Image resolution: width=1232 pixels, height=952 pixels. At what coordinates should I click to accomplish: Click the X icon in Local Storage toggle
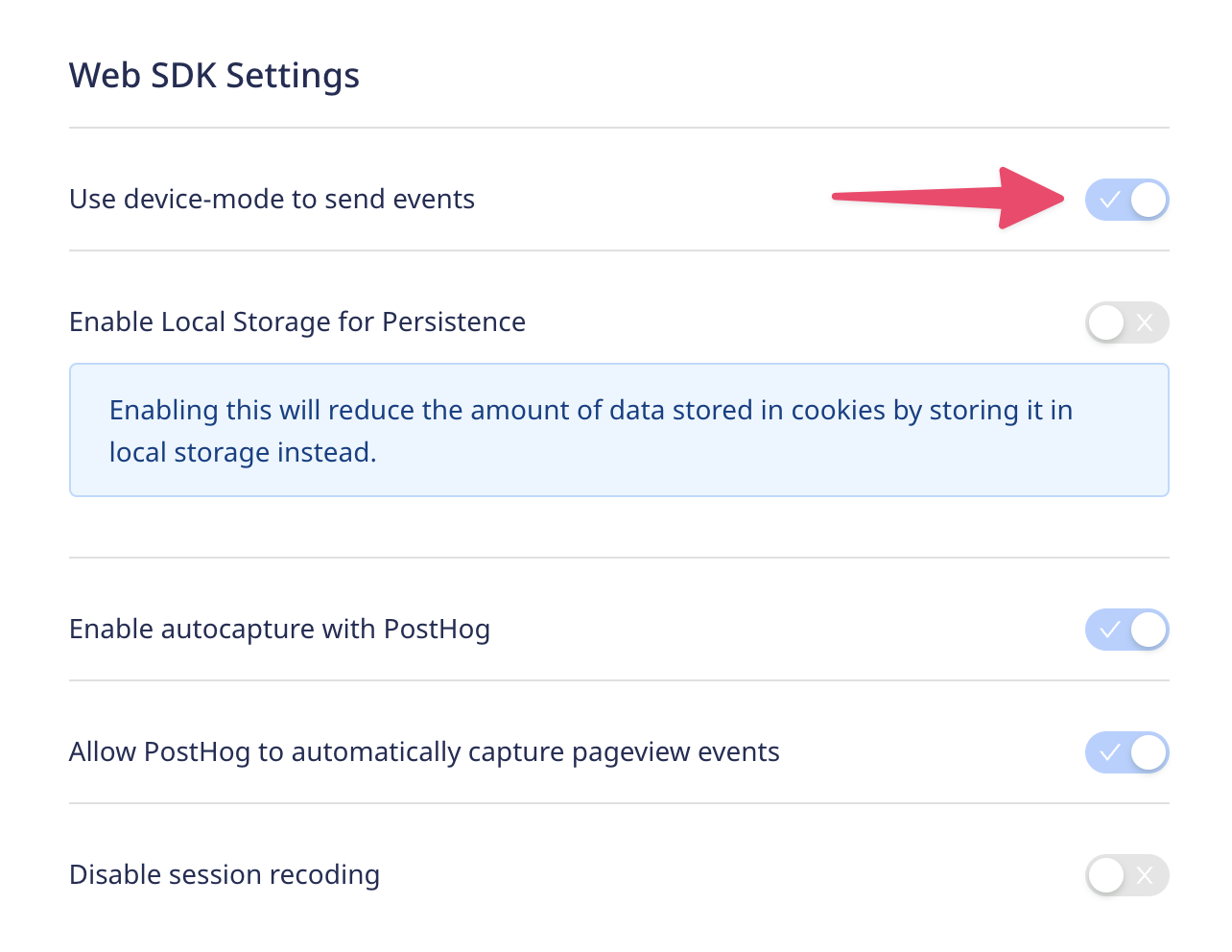(x=1145, y=322)
